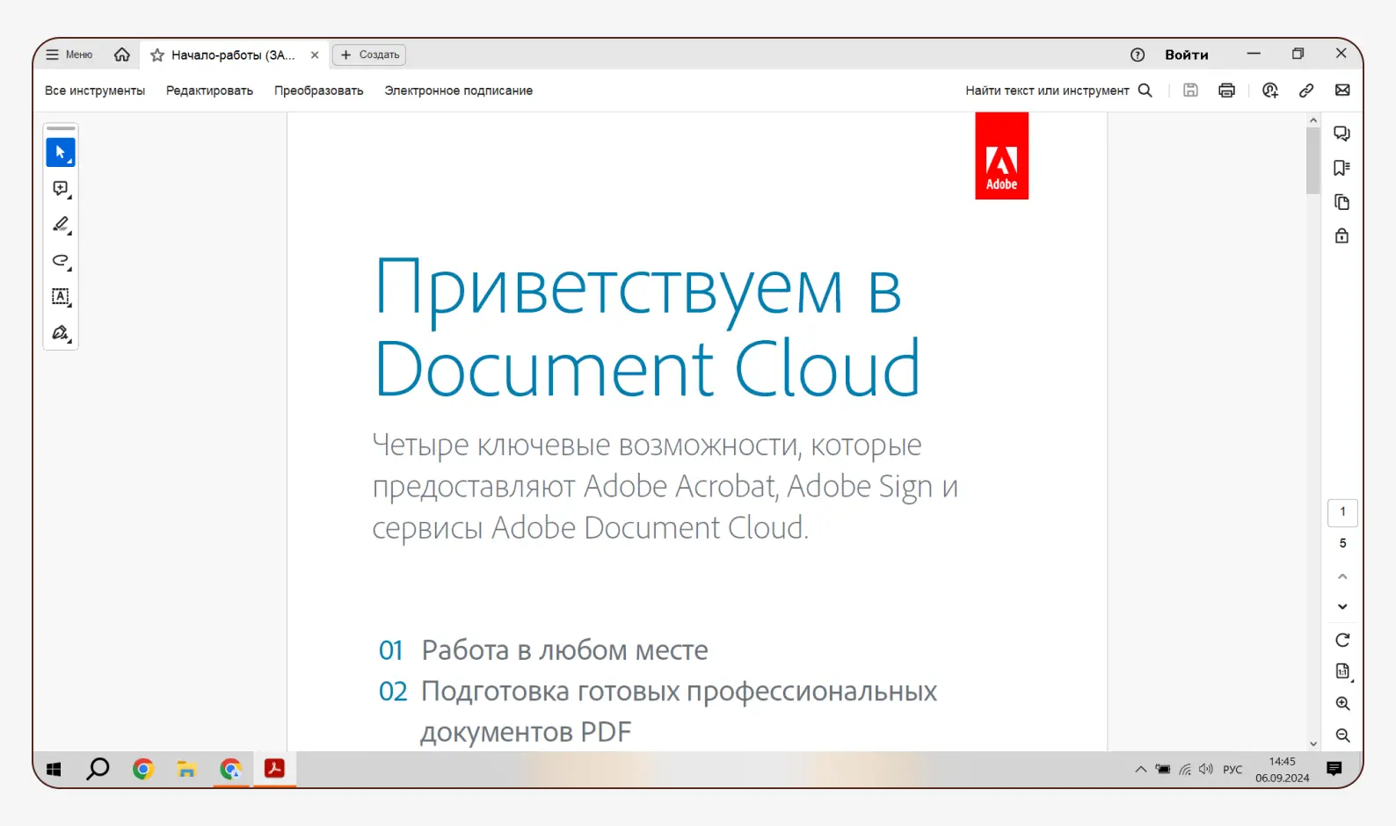Open the comments panel icon

pyautogui.click(x=1341, y=134)
